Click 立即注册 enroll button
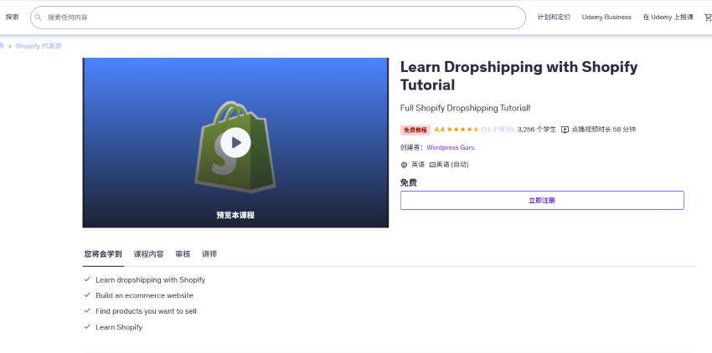 pyautogui.click(x=542, y=200)
